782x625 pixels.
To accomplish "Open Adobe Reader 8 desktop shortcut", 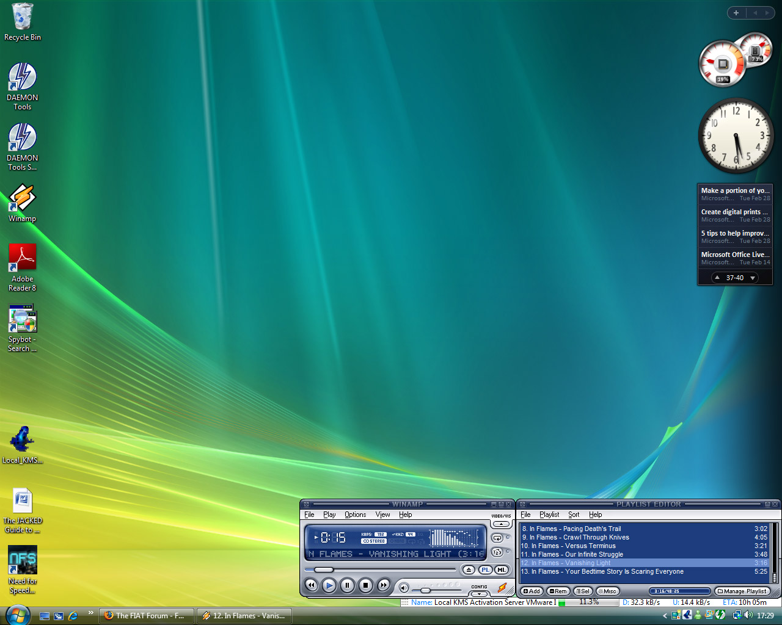I will (x=23, y=258).
